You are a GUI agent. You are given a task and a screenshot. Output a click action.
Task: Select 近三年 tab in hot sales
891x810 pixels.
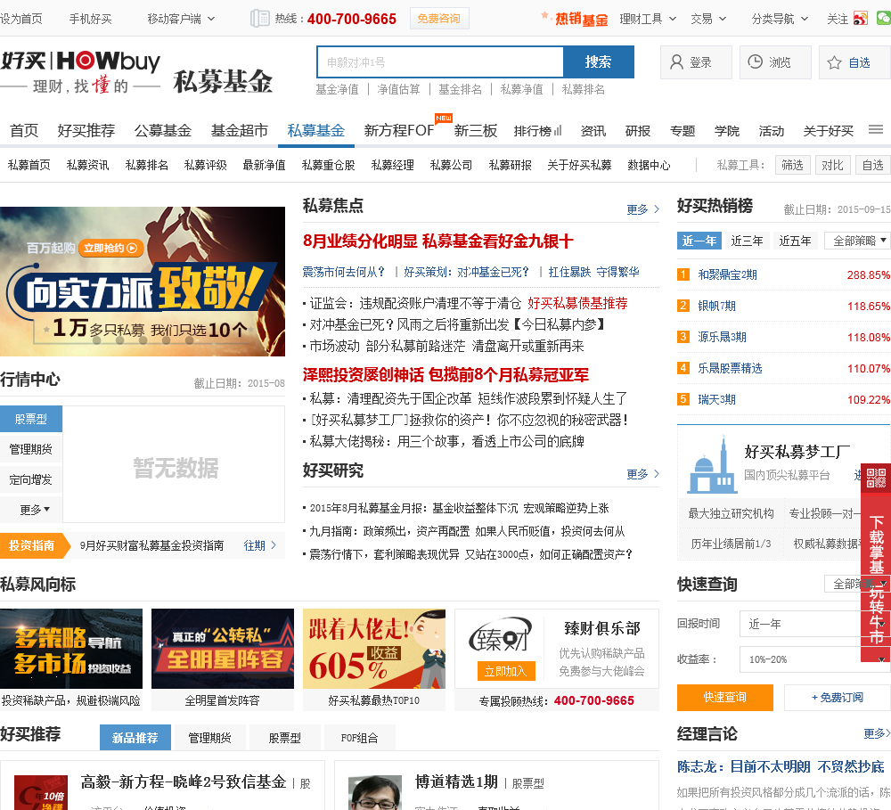[x=747, y=241]
